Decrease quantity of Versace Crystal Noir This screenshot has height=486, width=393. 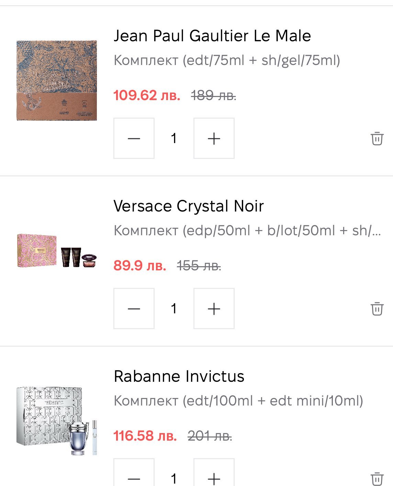[134, 309]
